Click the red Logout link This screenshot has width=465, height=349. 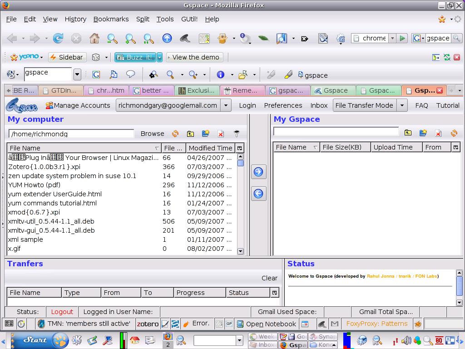[62, 312]
